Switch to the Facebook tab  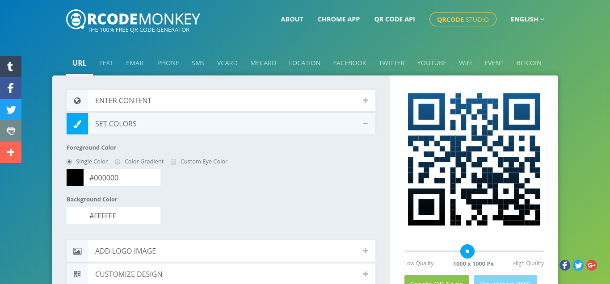(x=350, y=63)
